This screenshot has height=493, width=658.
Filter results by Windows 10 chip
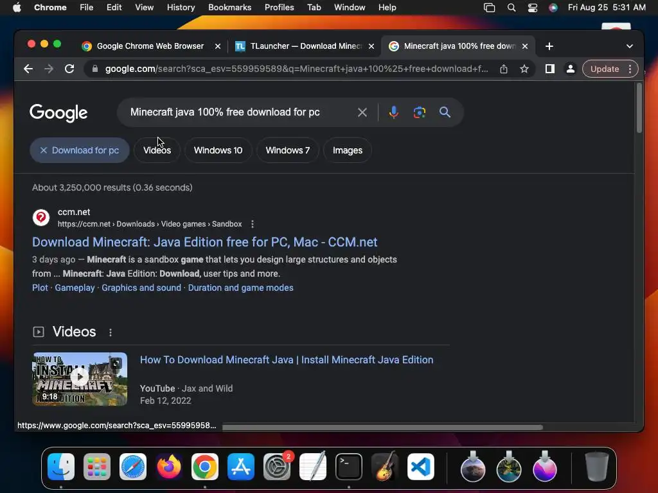[x=218, y=150]
